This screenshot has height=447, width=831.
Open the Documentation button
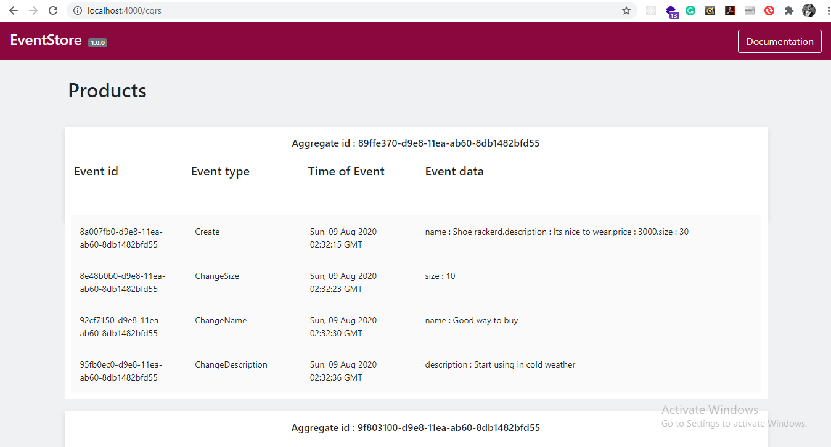click(x=780, y=41)
